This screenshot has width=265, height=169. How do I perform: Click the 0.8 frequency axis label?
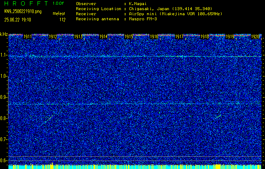(x=4, y=118)
